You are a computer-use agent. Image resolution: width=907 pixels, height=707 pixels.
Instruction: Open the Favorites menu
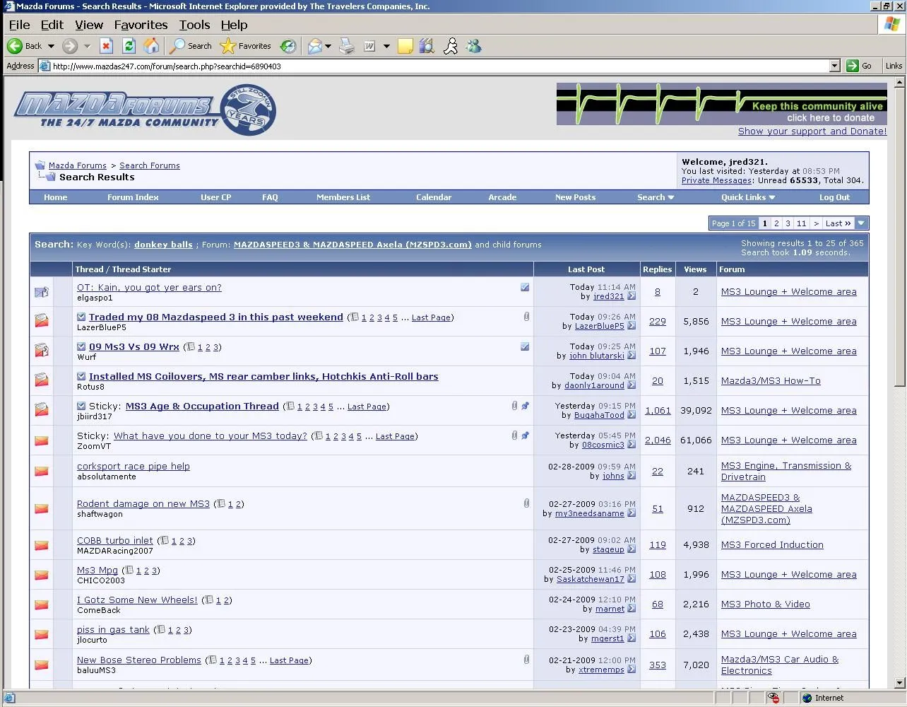pyautogui.click(x=141, y=25)
